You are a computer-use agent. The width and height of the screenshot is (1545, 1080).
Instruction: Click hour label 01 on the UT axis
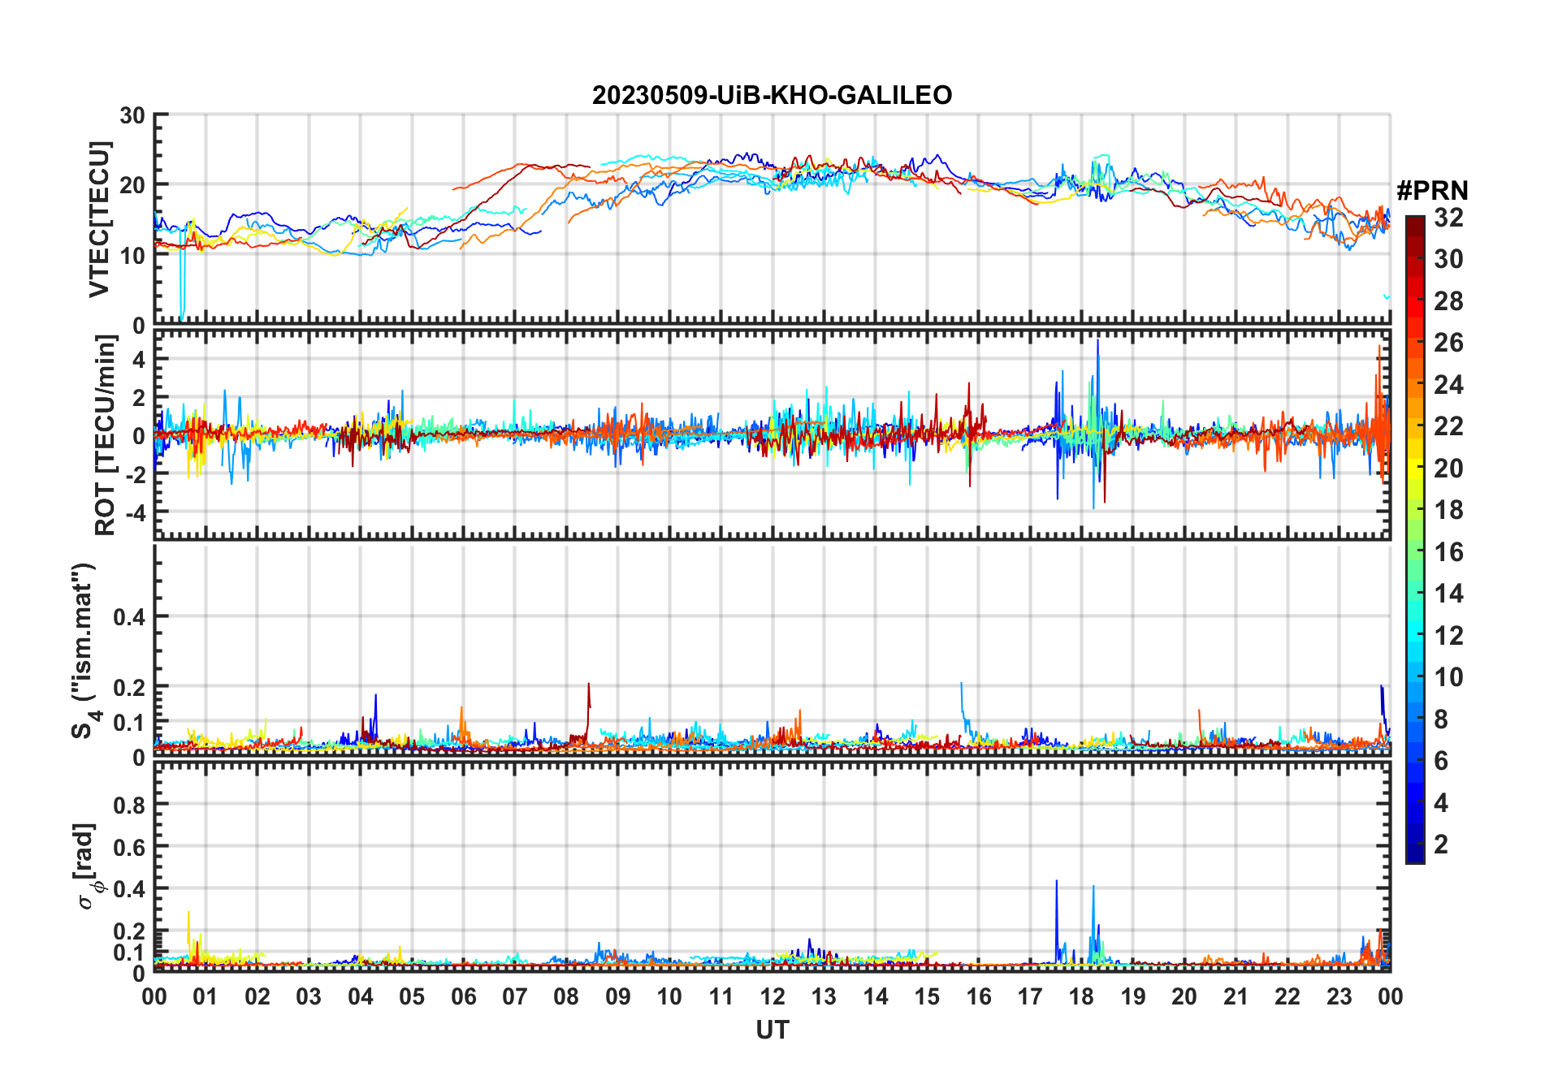click(x=206, y=997)
